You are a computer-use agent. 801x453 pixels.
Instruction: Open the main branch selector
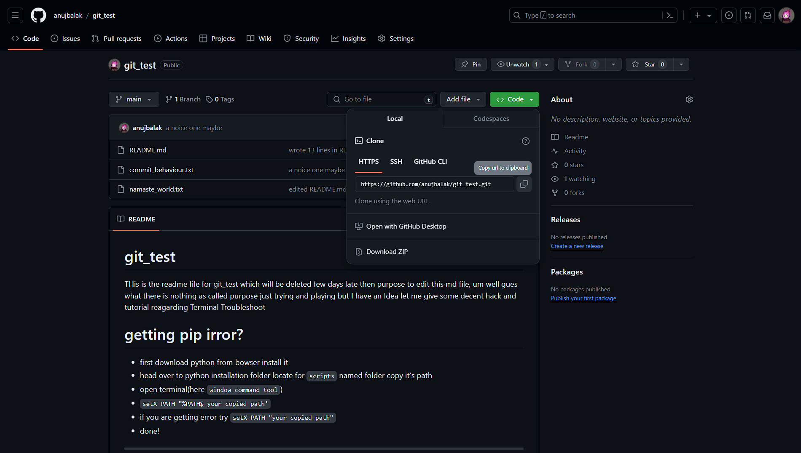coord(134,99)
